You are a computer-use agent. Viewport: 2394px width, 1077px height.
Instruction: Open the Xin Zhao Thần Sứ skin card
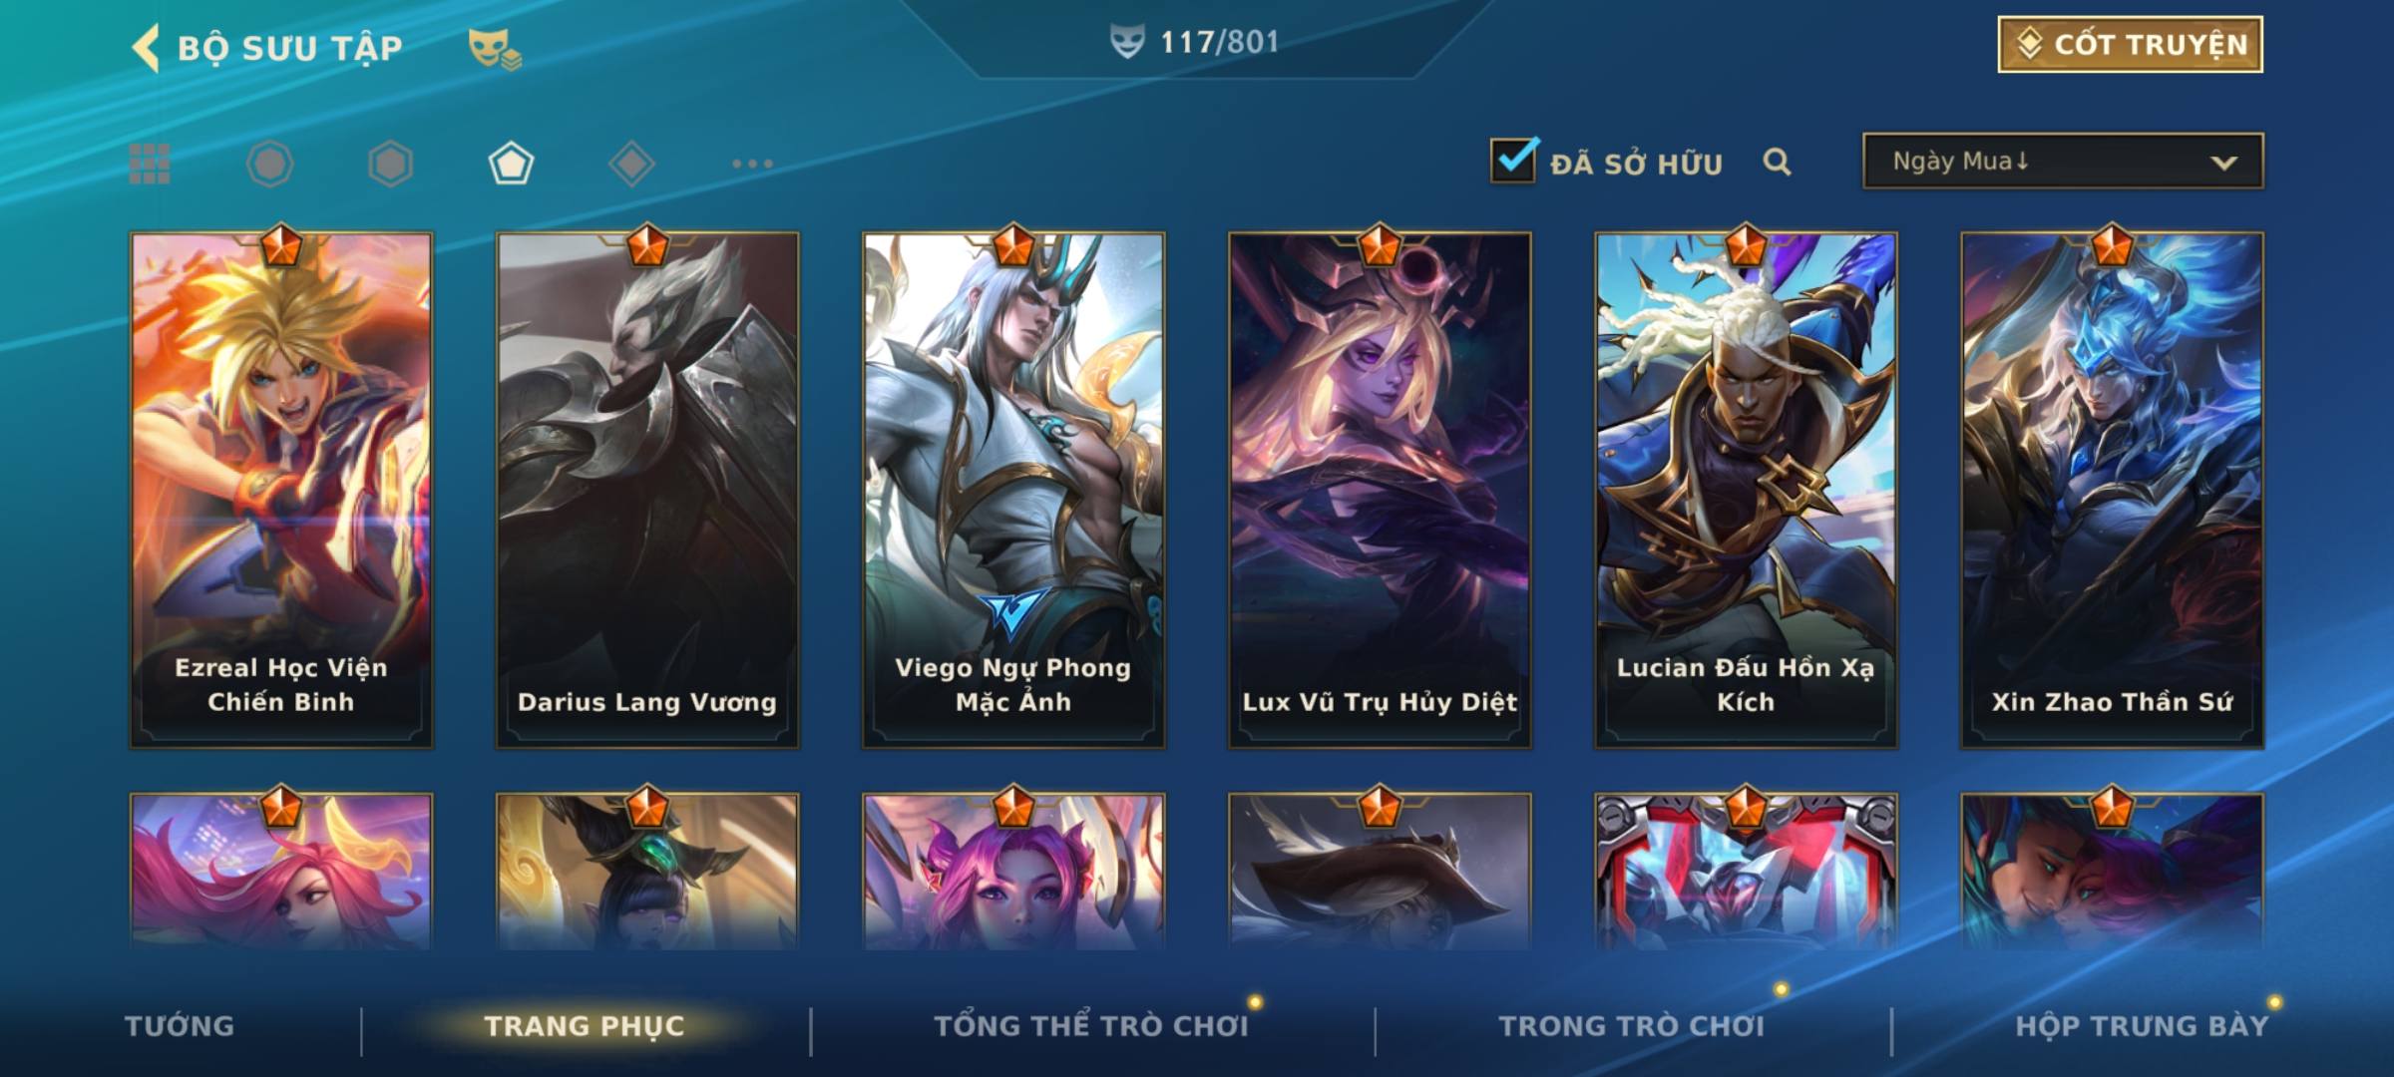click(2112, 490)
